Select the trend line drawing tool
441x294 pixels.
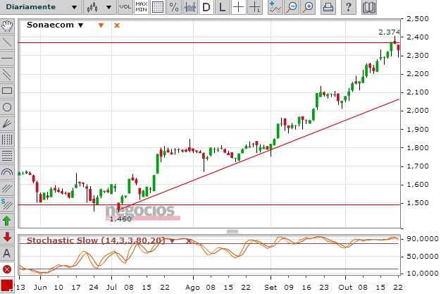(7, 42)
